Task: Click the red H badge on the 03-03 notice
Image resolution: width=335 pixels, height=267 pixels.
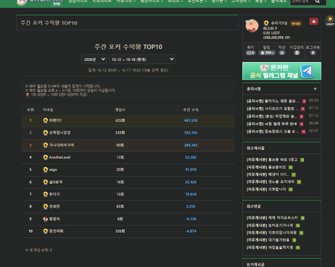Action: tap(304, 101)
